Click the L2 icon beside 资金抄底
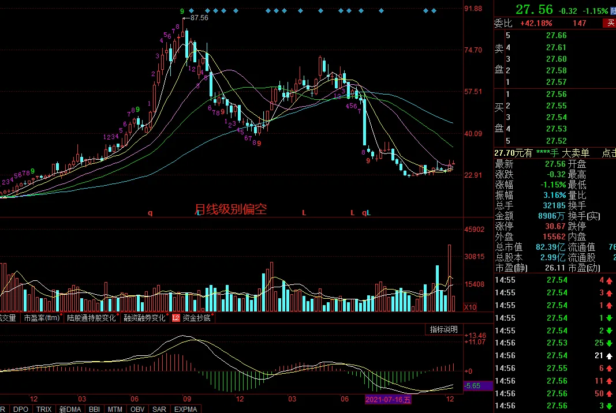 click(176, 318)
